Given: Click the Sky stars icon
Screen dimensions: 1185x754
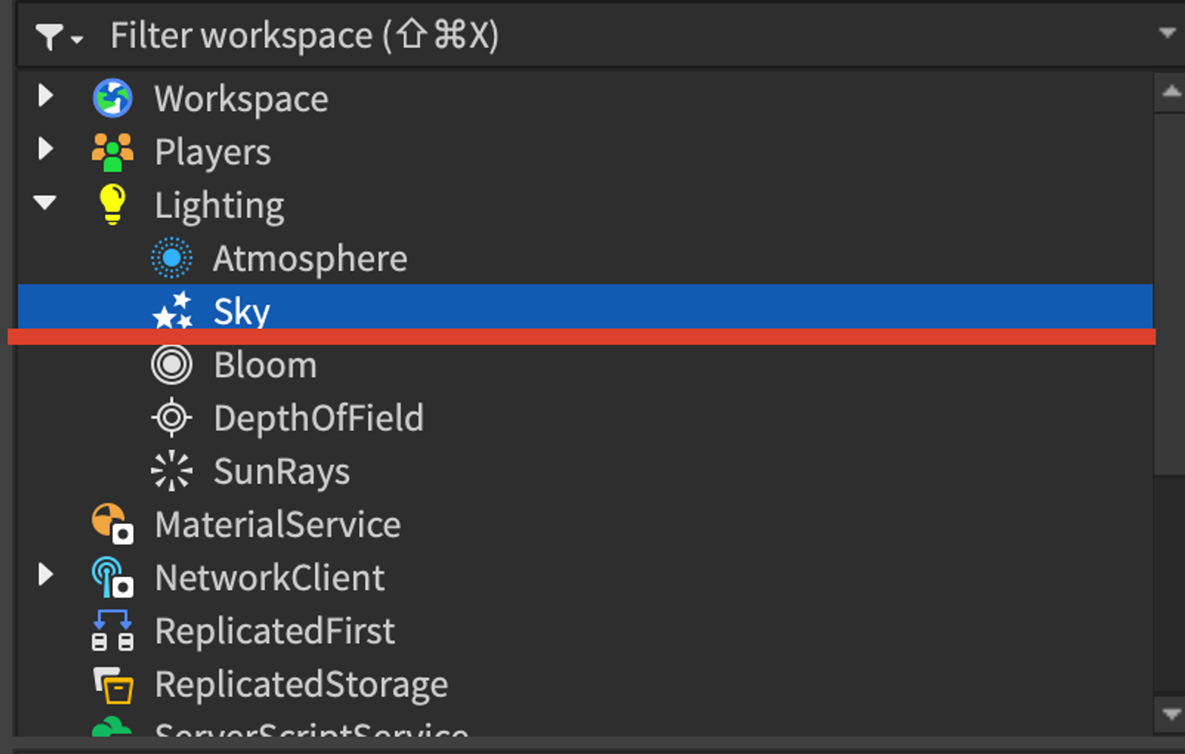Looking at the screenshot, I should point(171,310).
